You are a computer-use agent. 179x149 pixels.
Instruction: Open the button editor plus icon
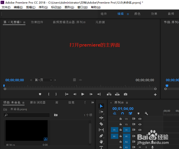[x=155, y=94]
